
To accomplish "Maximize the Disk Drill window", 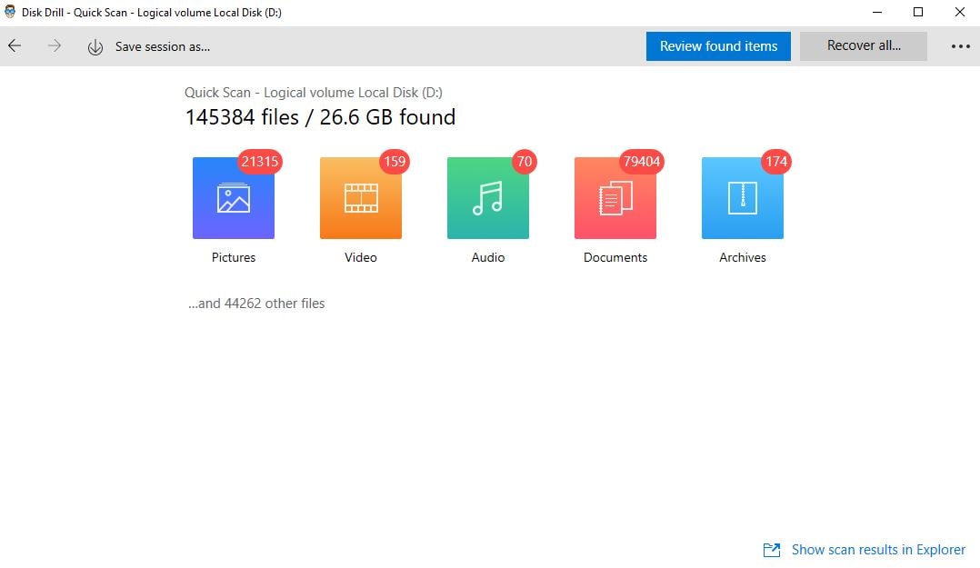I will tap(918, 12).
